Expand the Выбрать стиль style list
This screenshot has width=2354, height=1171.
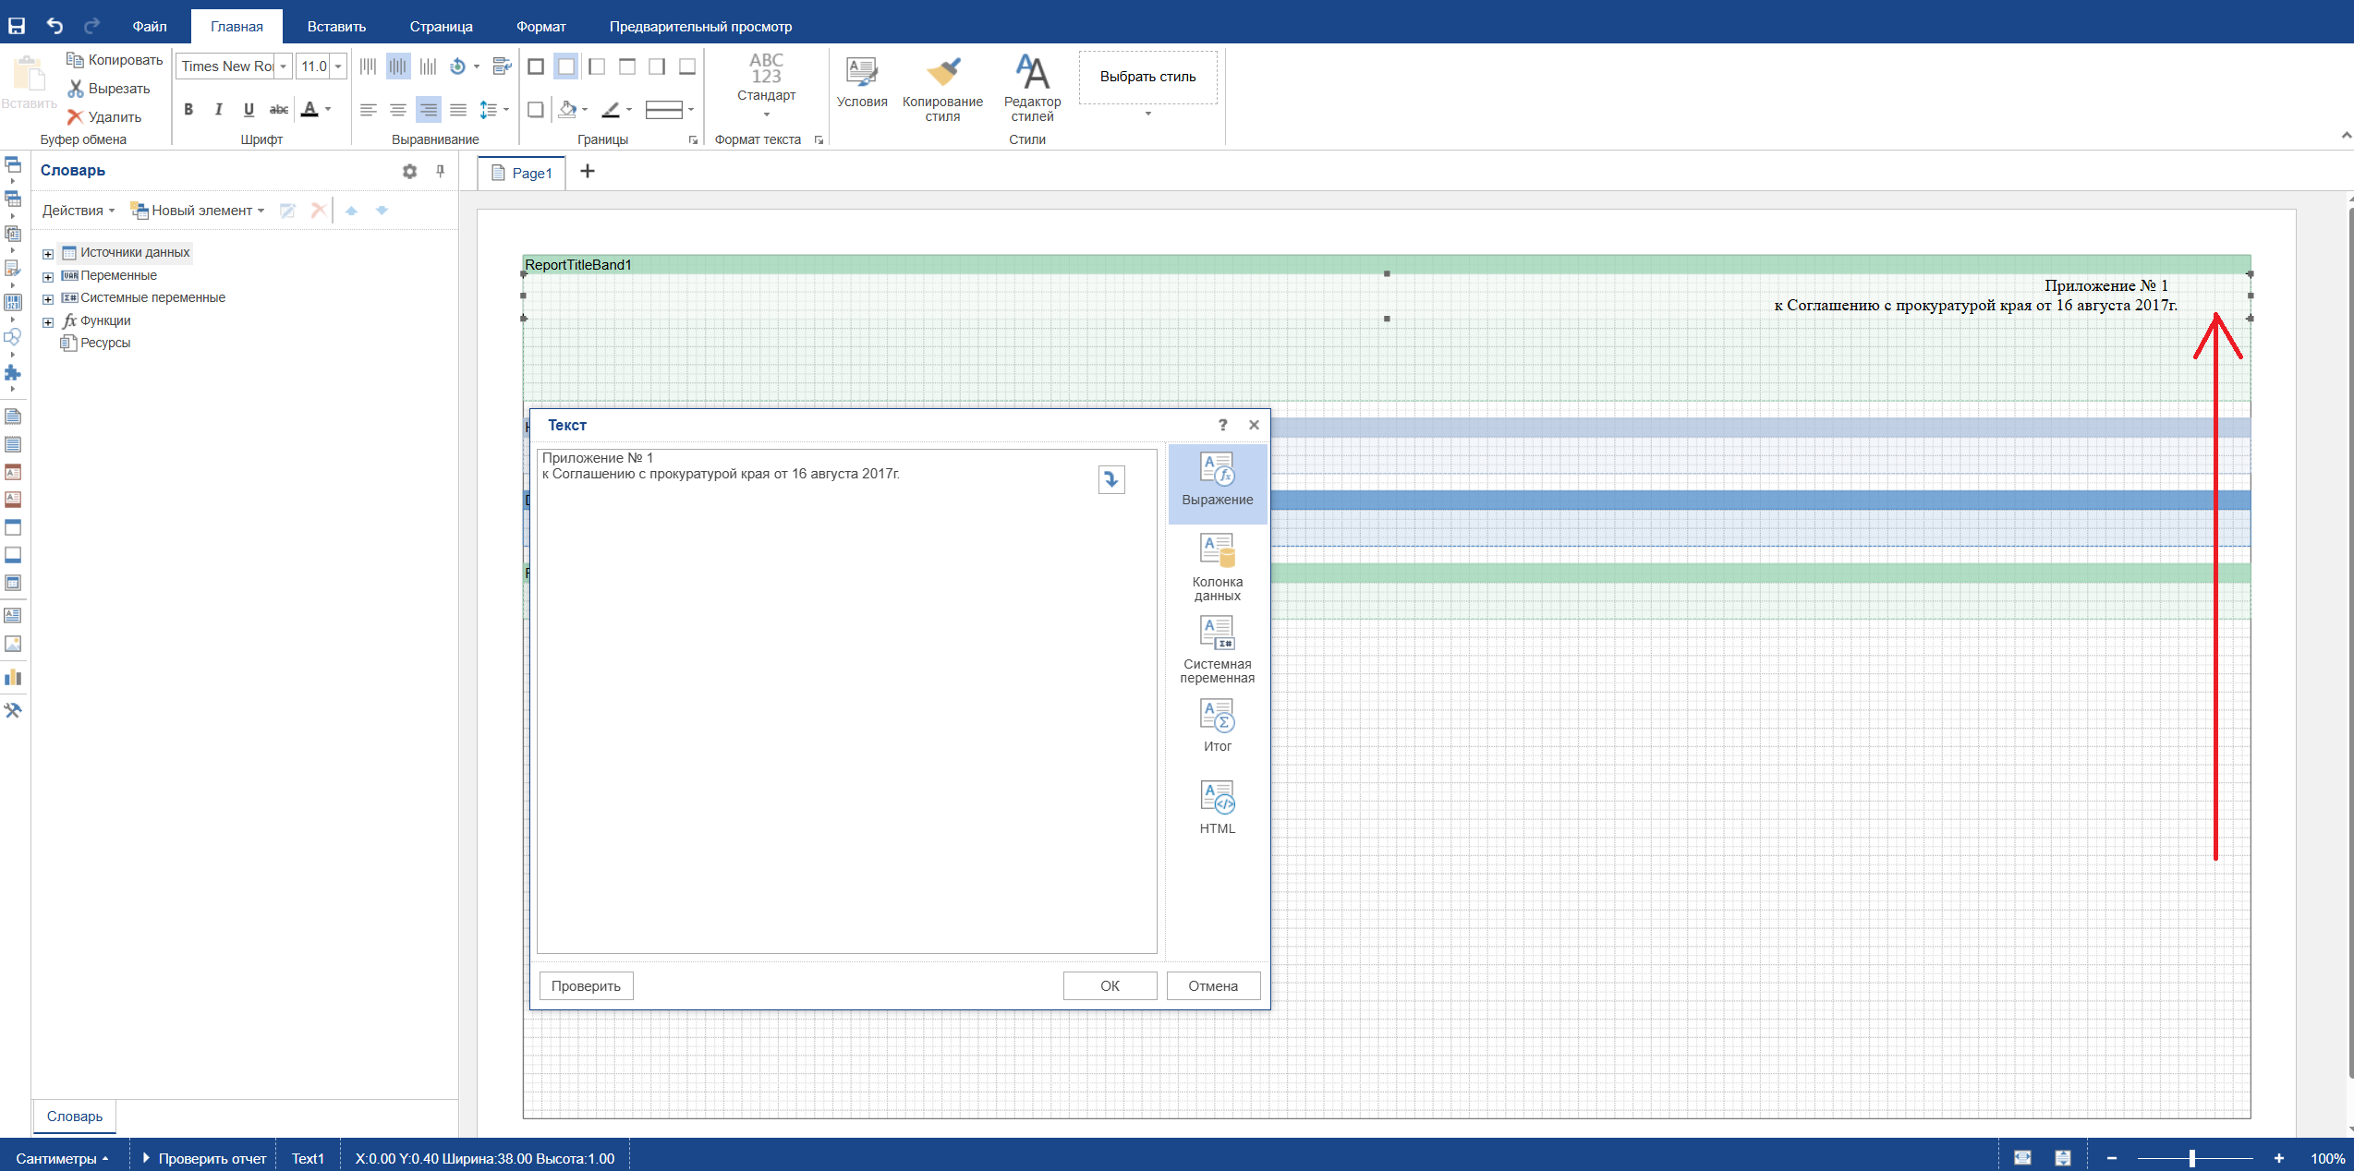pyautogui.click(x=1148, y=114)
